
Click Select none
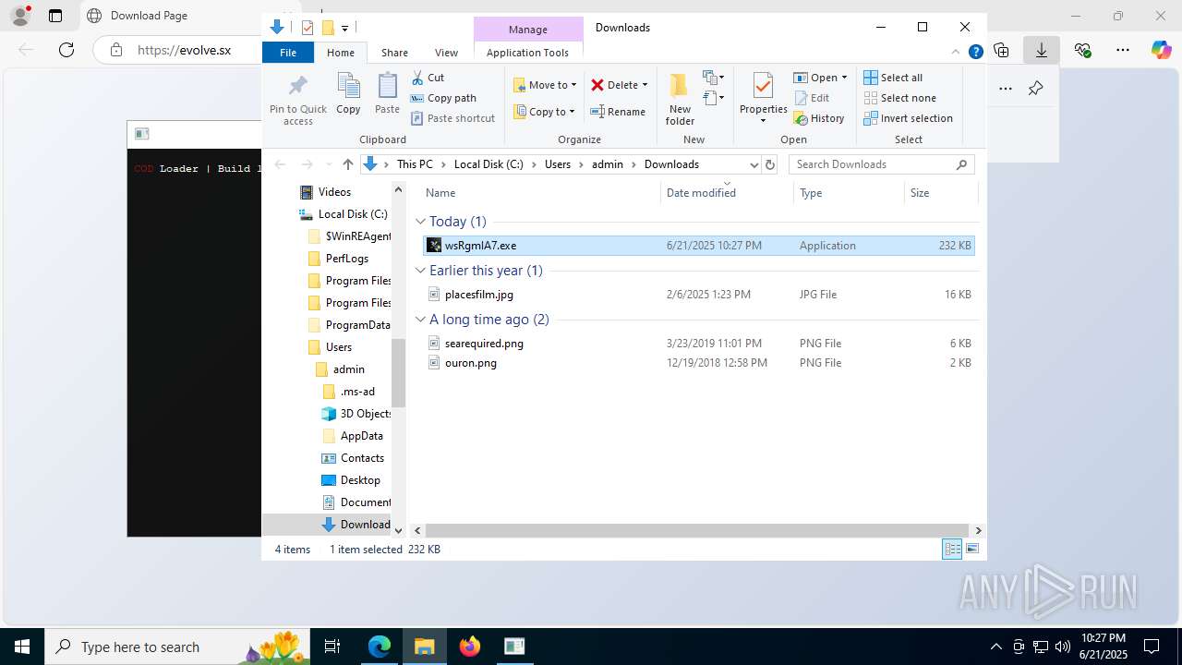tap(899, 98)
